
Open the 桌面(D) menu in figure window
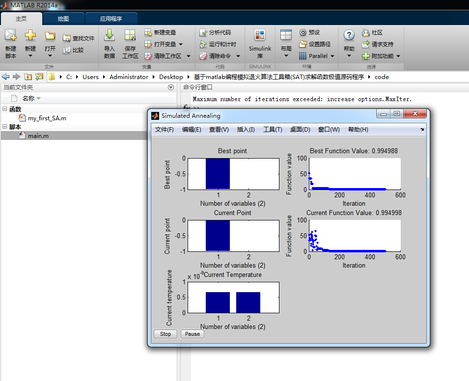click(300, 130)
